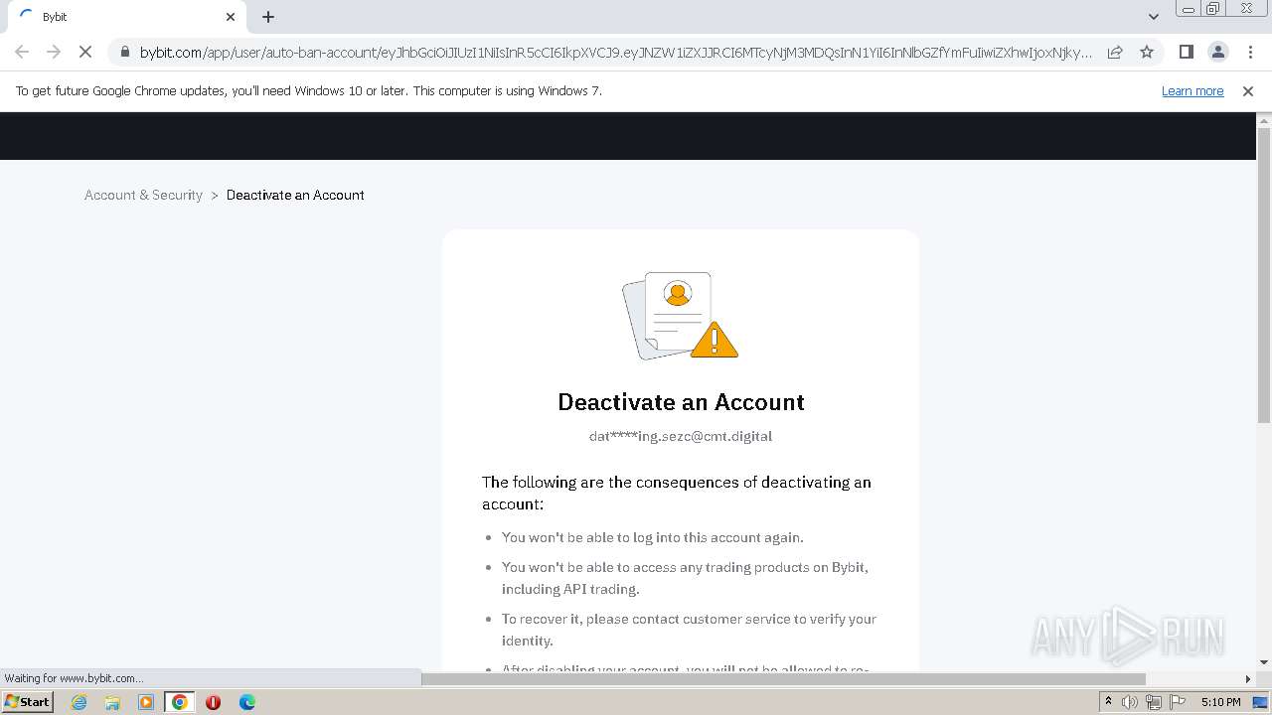Open Action Center flag icon
Screen dimensions: 1272x715
[x=1176, y=702]
